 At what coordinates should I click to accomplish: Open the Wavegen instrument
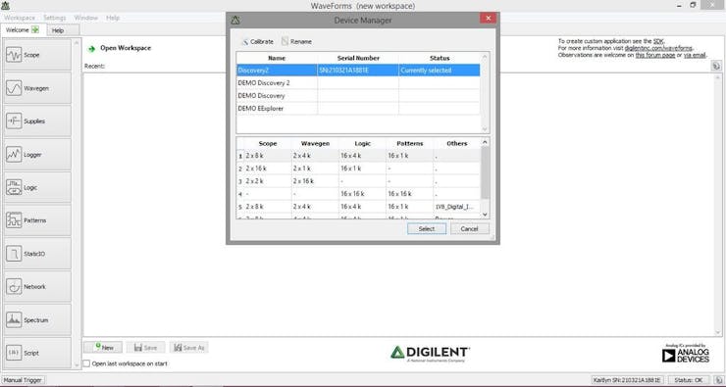37,88
